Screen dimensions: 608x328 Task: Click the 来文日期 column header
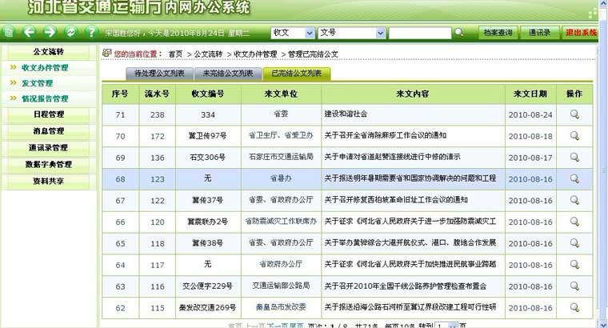click(530, 94)
